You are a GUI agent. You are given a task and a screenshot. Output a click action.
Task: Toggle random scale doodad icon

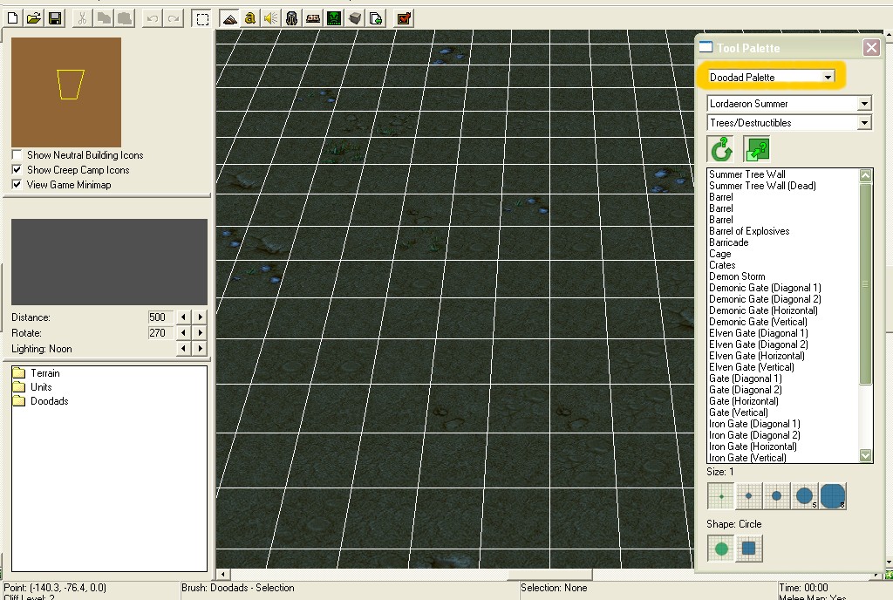[x=757, y=150]
